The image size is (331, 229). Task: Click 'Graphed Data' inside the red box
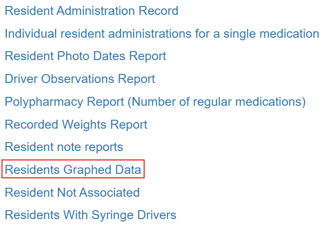pos(102,170)
